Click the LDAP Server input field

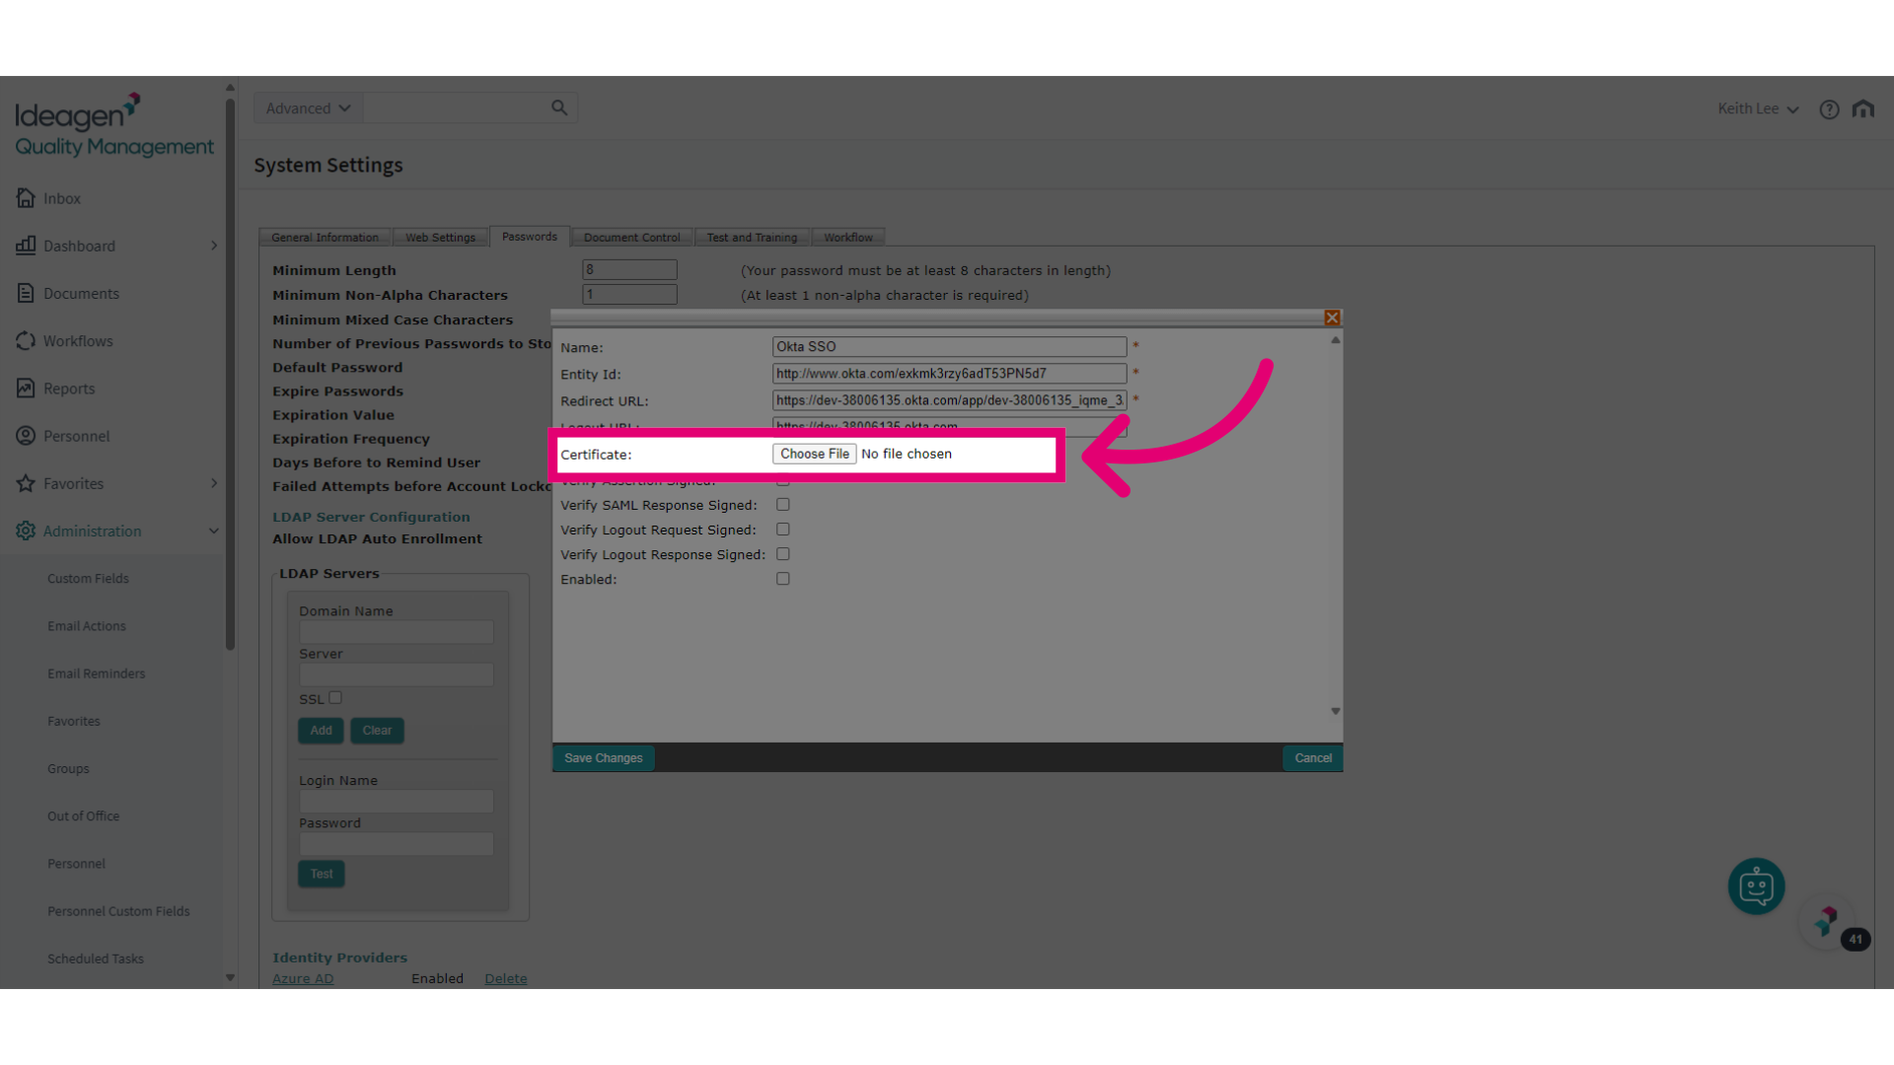(x=397, y=674)
